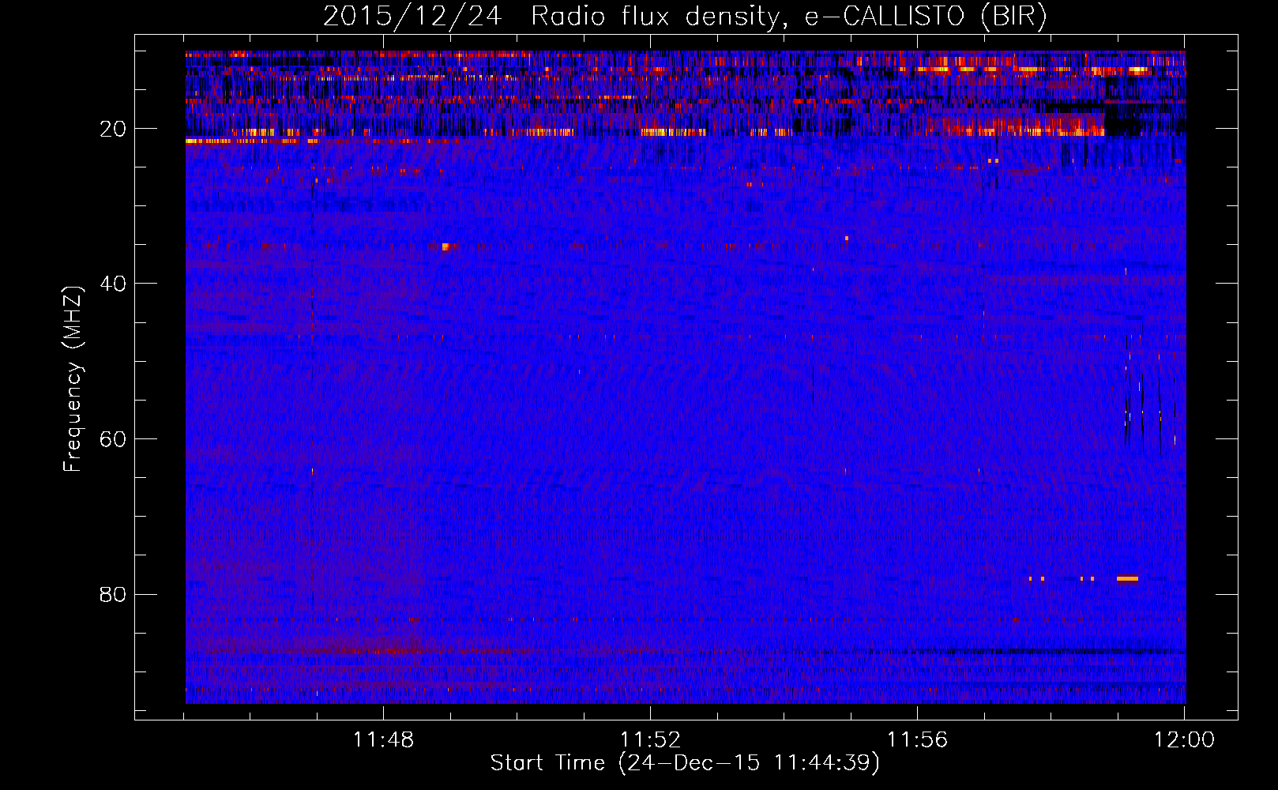
Task: Click the 11:56 time tick label
Action: coord(917,740)
